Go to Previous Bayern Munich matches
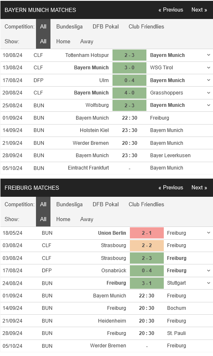 tap(171, 10)
